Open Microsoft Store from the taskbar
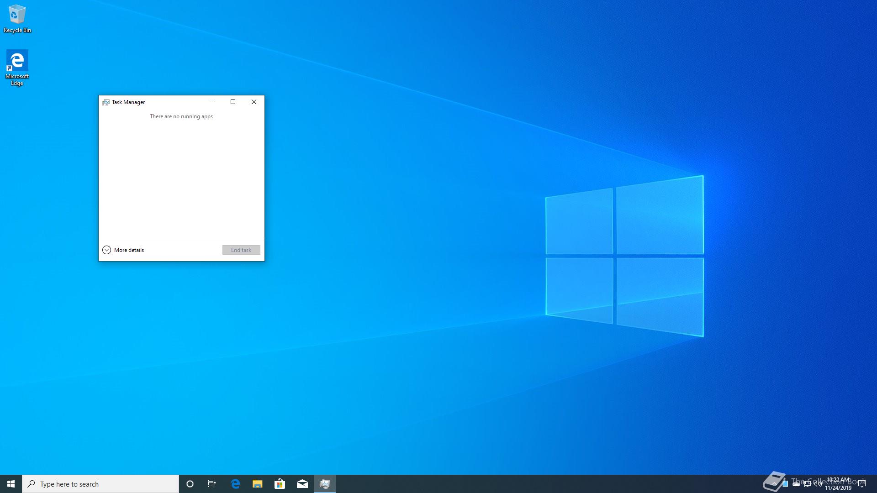The height and width of the screenshot is (493, 877). [280, 484]
